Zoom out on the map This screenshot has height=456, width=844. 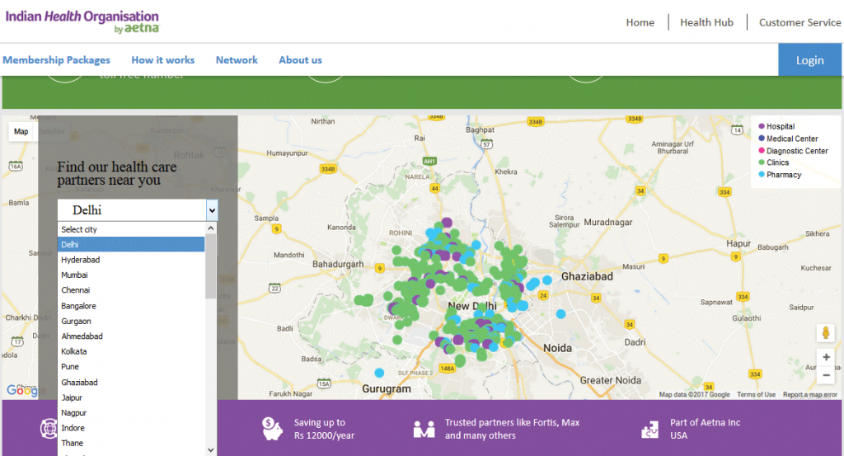826,375
